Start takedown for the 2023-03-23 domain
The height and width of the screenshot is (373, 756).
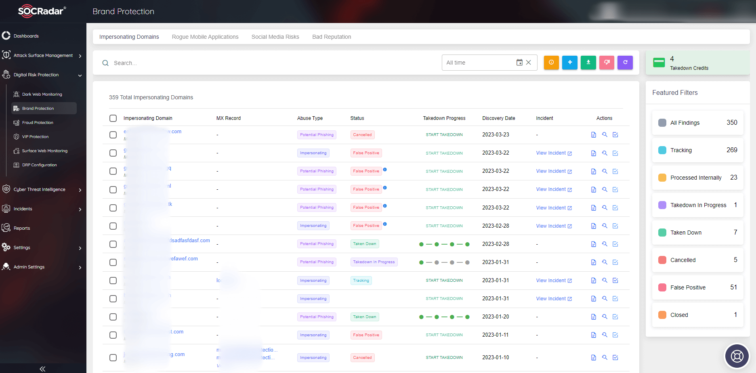pos(444,135)
